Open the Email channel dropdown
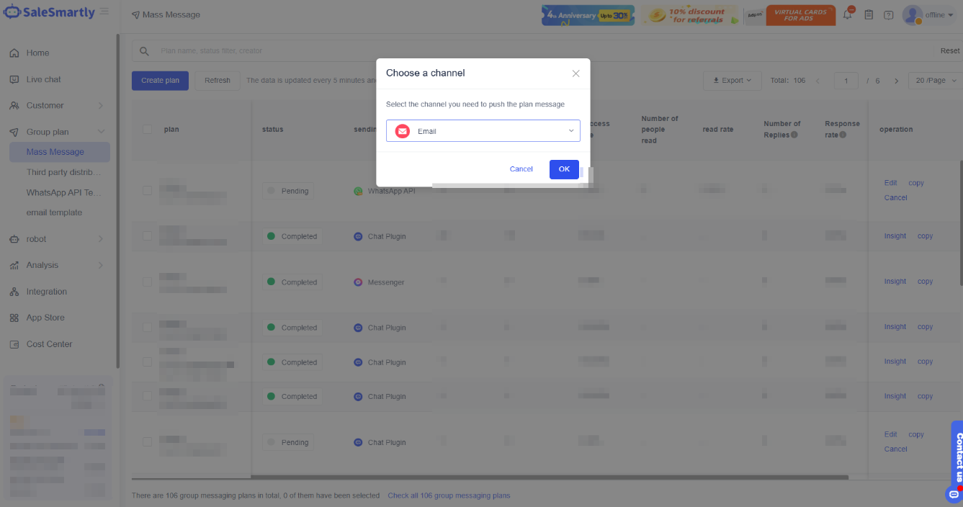Viewport: 963px width, 507px height. tap(483, 131)
